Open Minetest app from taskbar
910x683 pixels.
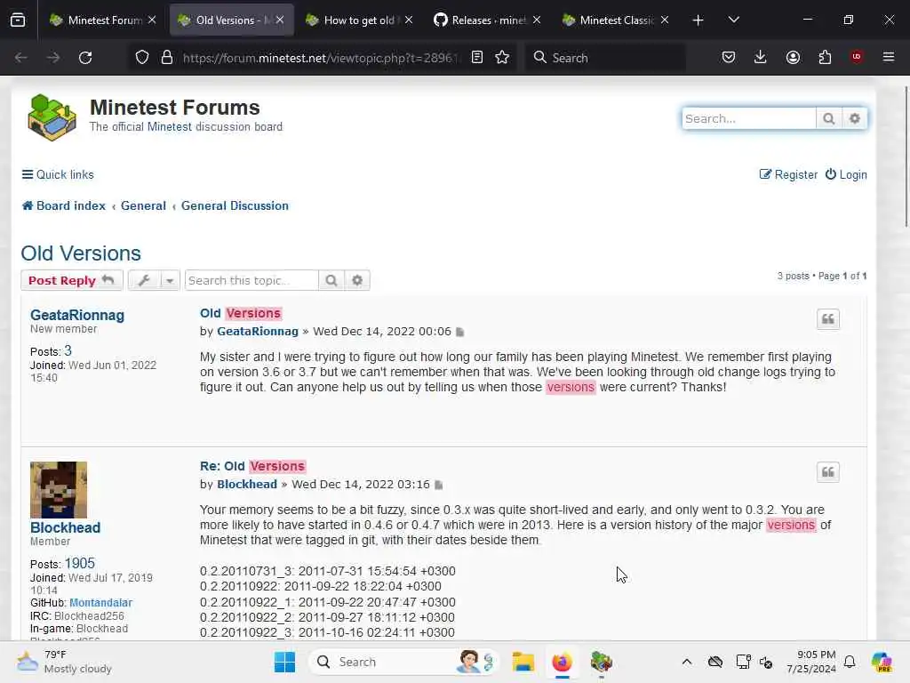pos(602,662)
